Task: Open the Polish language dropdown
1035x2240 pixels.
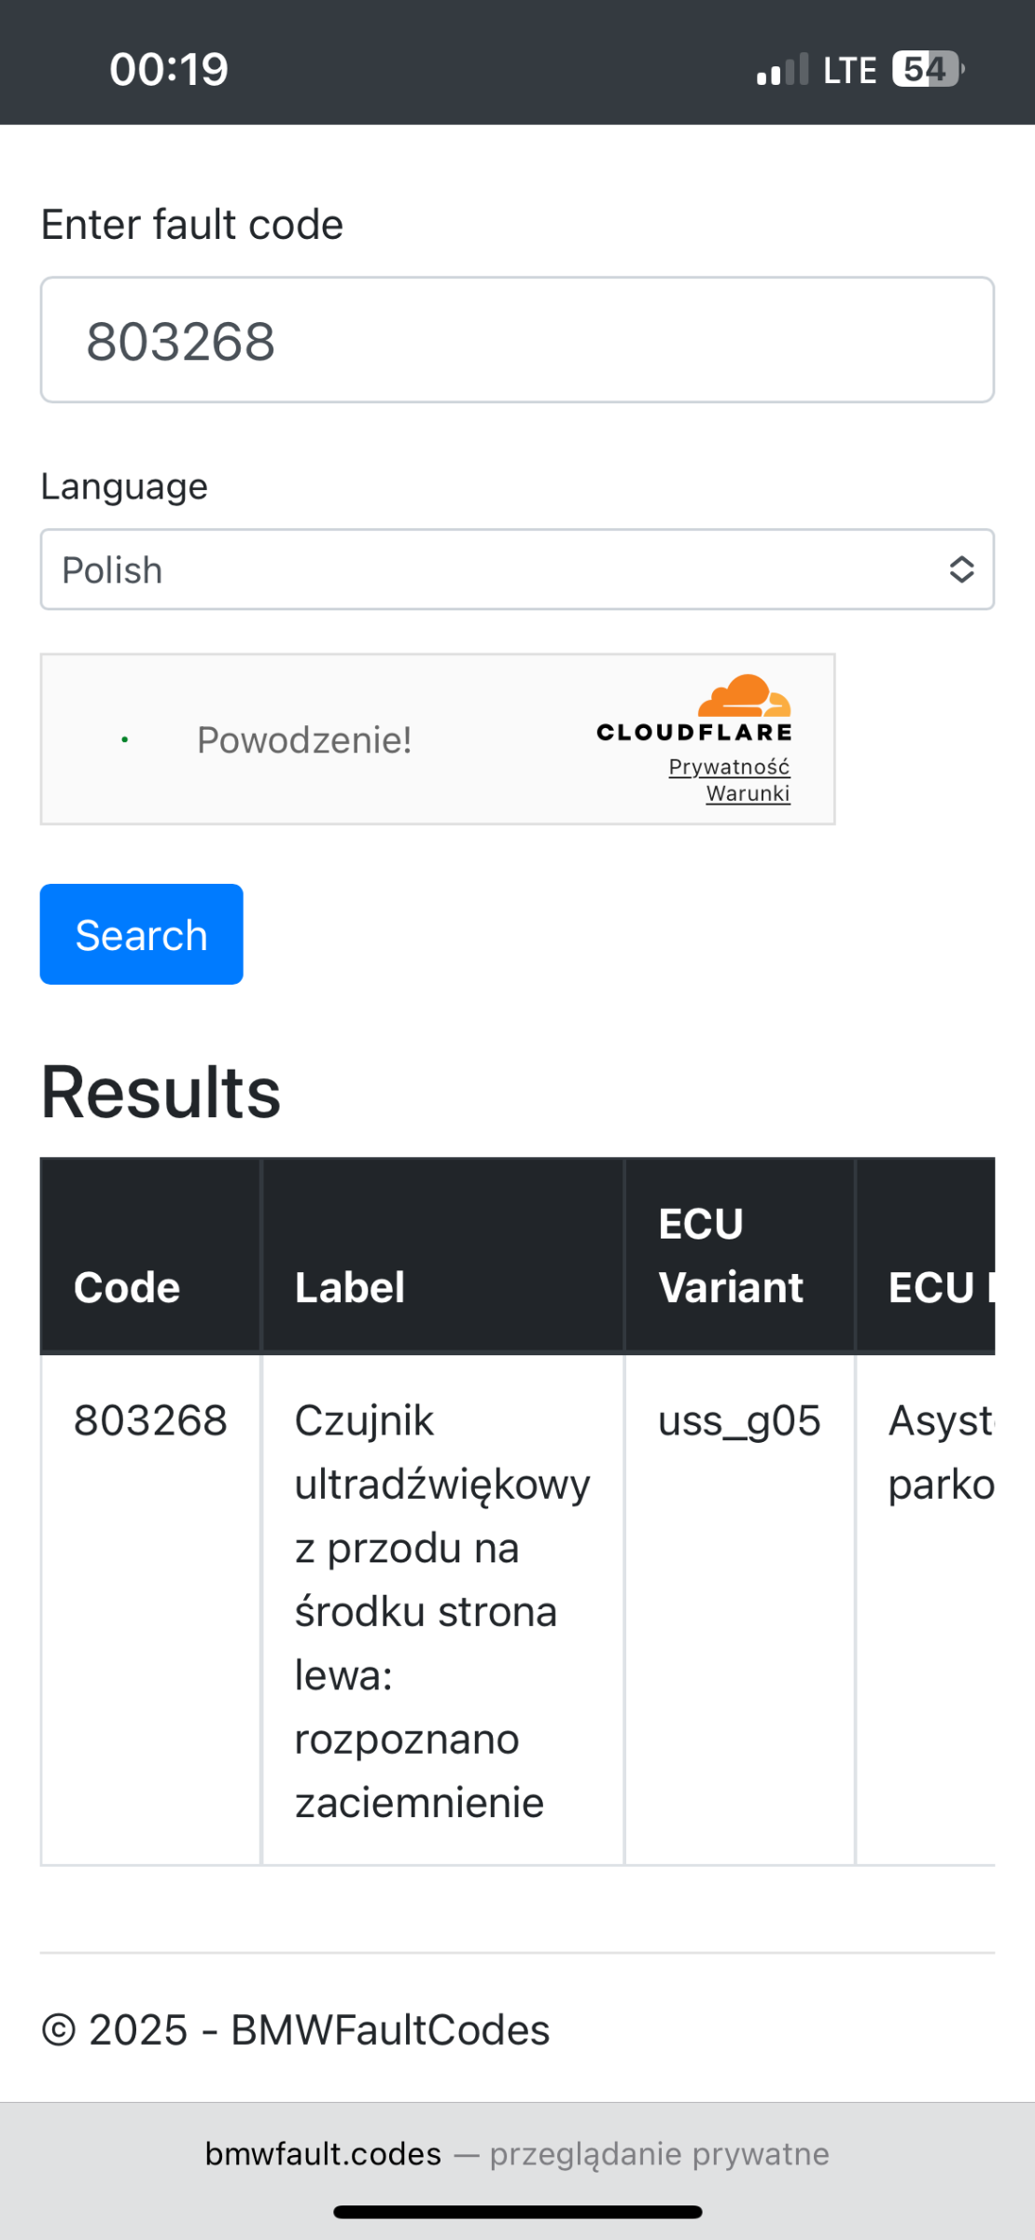Action: coord(517,569)
